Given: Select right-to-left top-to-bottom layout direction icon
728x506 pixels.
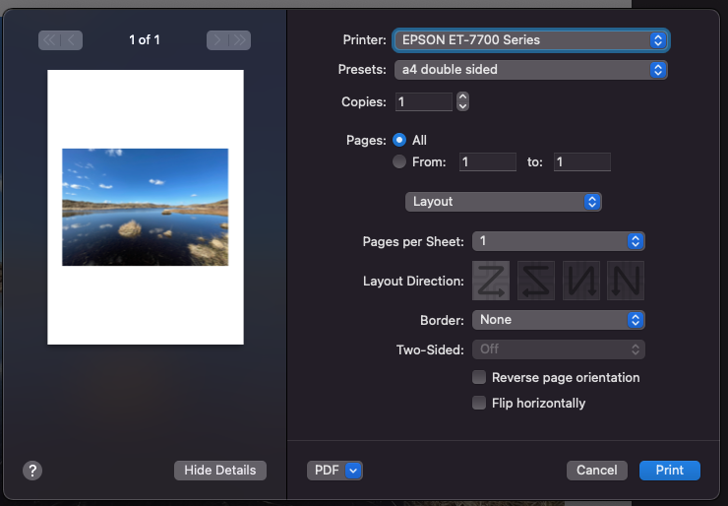Looking at the screenshot, I should (536, 281).
